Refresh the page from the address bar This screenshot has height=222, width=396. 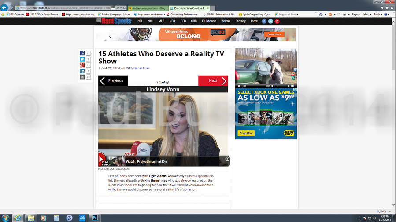[x=124, y=8]
